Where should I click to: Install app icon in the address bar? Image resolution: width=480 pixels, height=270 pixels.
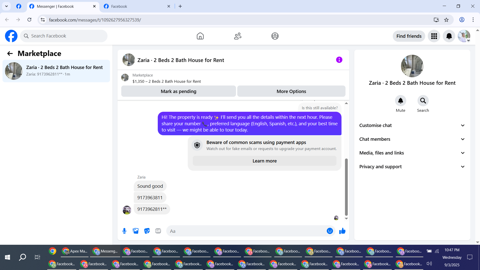[436, 20]
